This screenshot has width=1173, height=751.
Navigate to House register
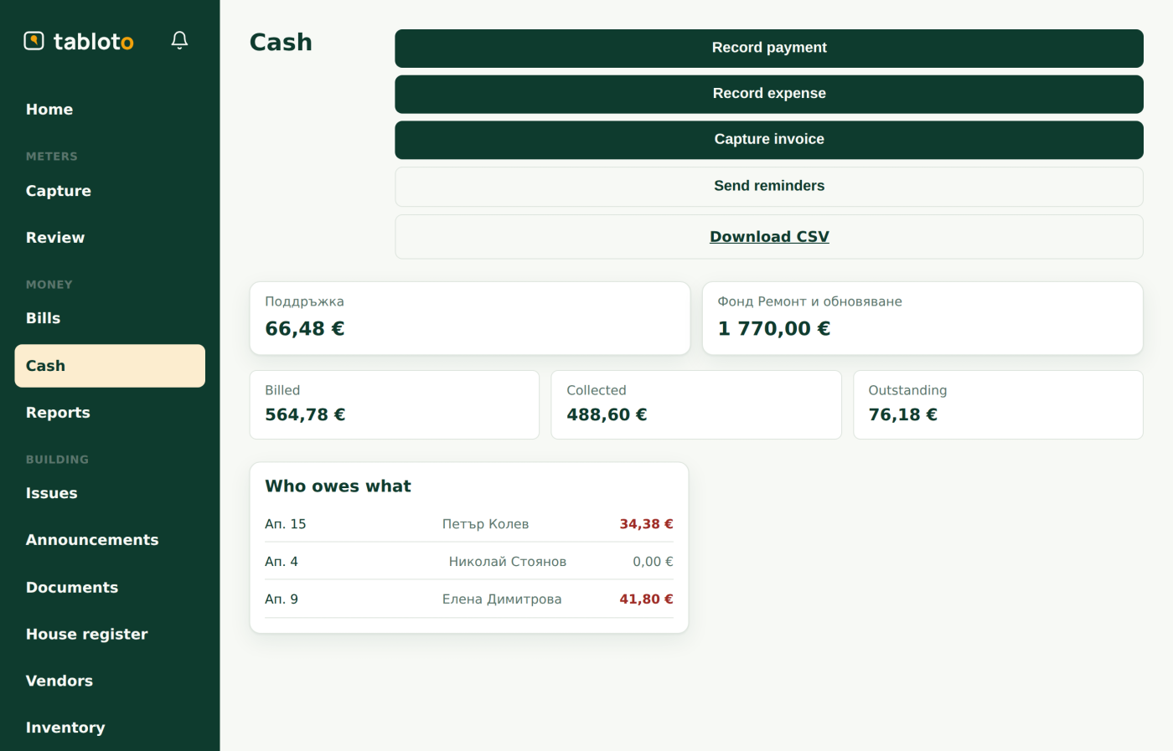coord(110,635)
